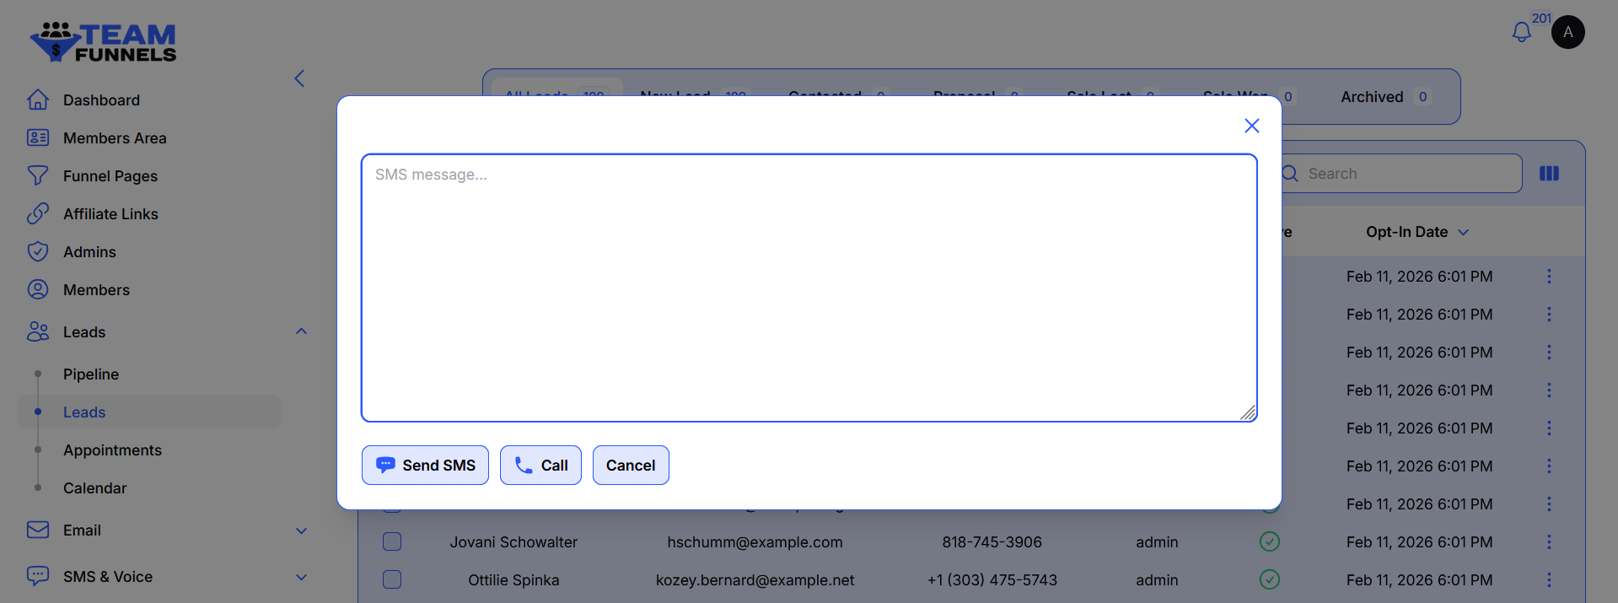Switch to the Archived tab

(x=1372, y=97)
